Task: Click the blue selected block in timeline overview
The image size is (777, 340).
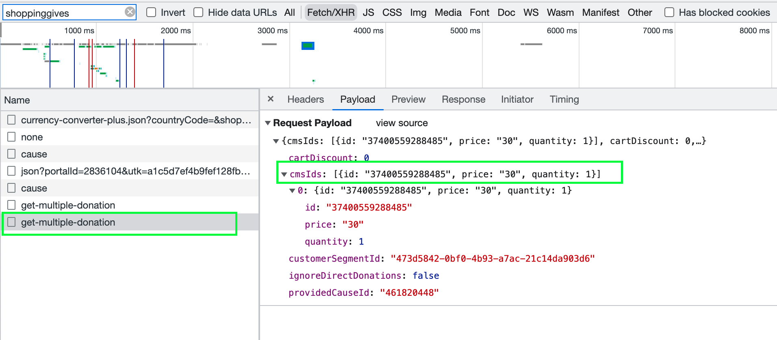Action: pyautogui.click(x=308, y=46)
